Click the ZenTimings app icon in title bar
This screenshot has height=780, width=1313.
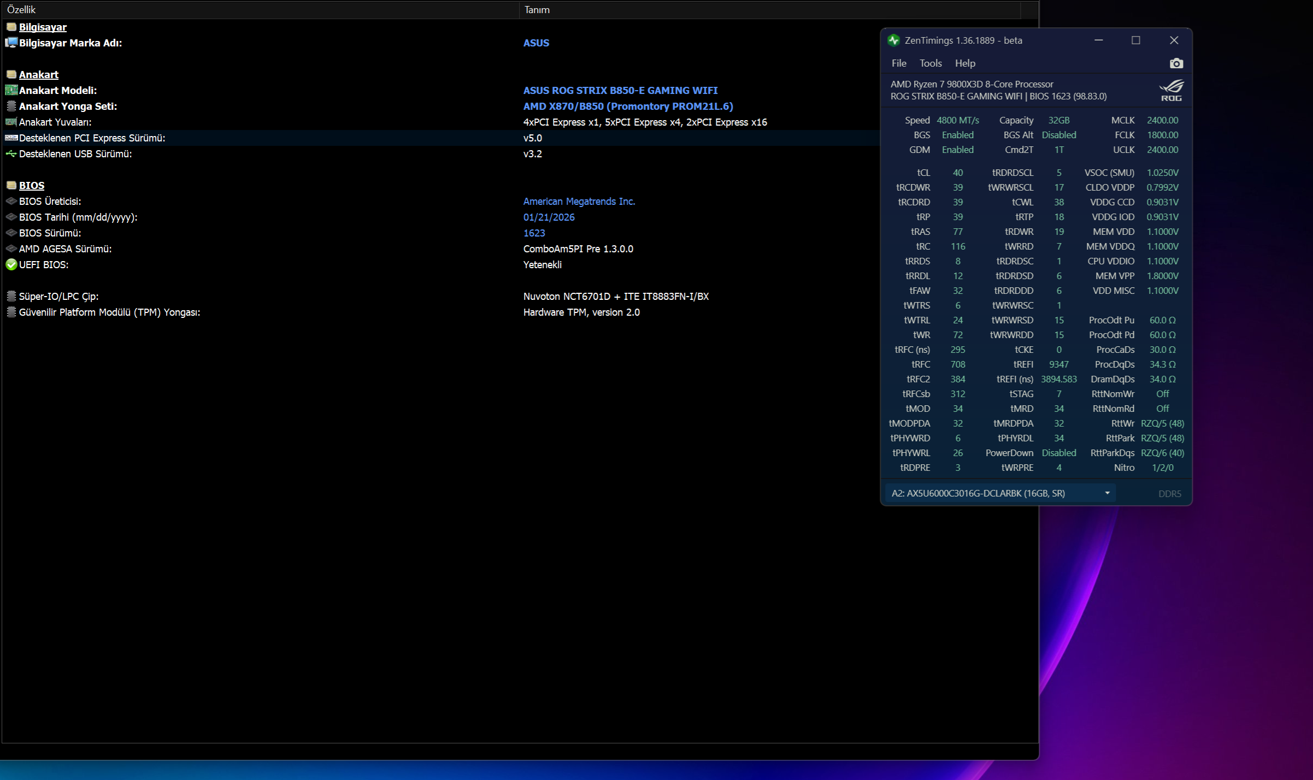click(x=894, y=40)
